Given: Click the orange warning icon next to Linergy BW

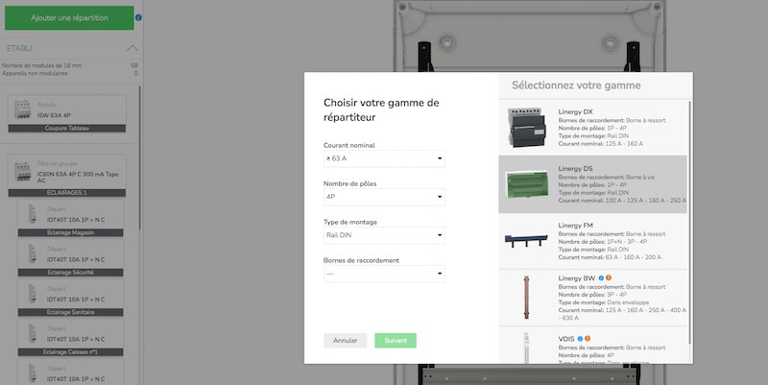Looking at the screenshot, I should (609, 278).
